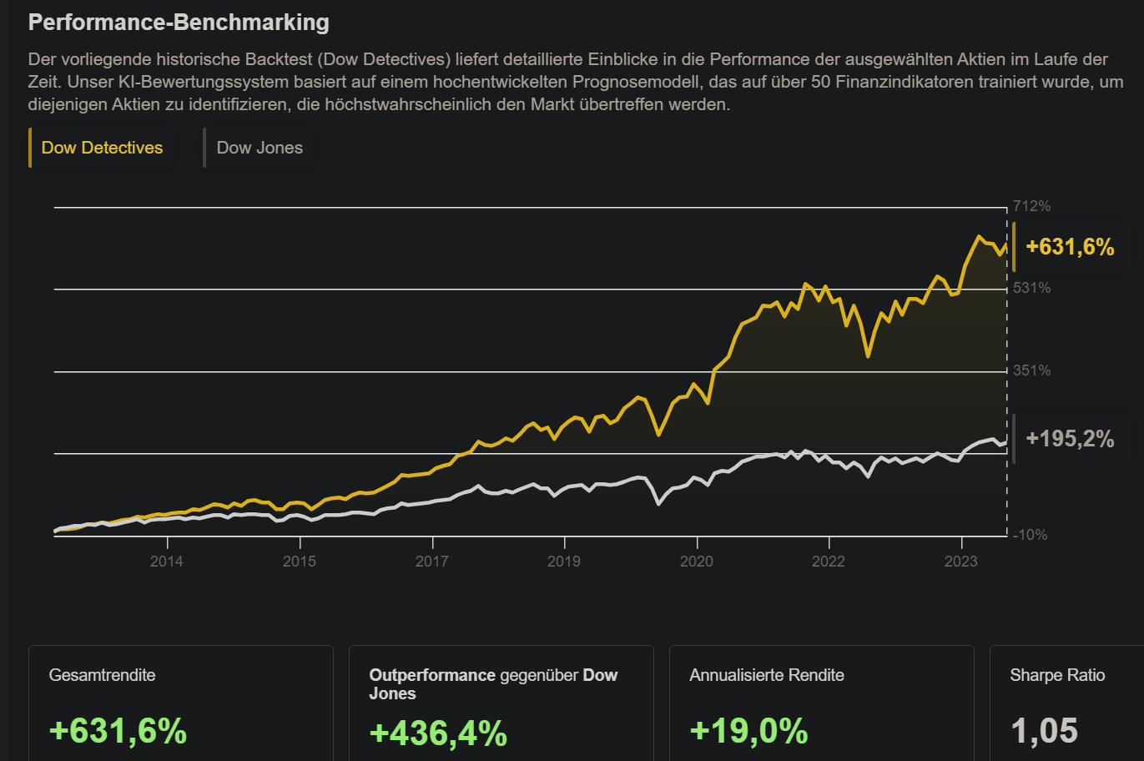Click the 1,05 Sharpe Ratio value
This screenshot has width=1144, height=761.
click(1044, 731)
